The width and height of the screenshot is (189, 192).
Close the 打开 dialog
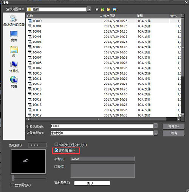(x=186, y=2)
